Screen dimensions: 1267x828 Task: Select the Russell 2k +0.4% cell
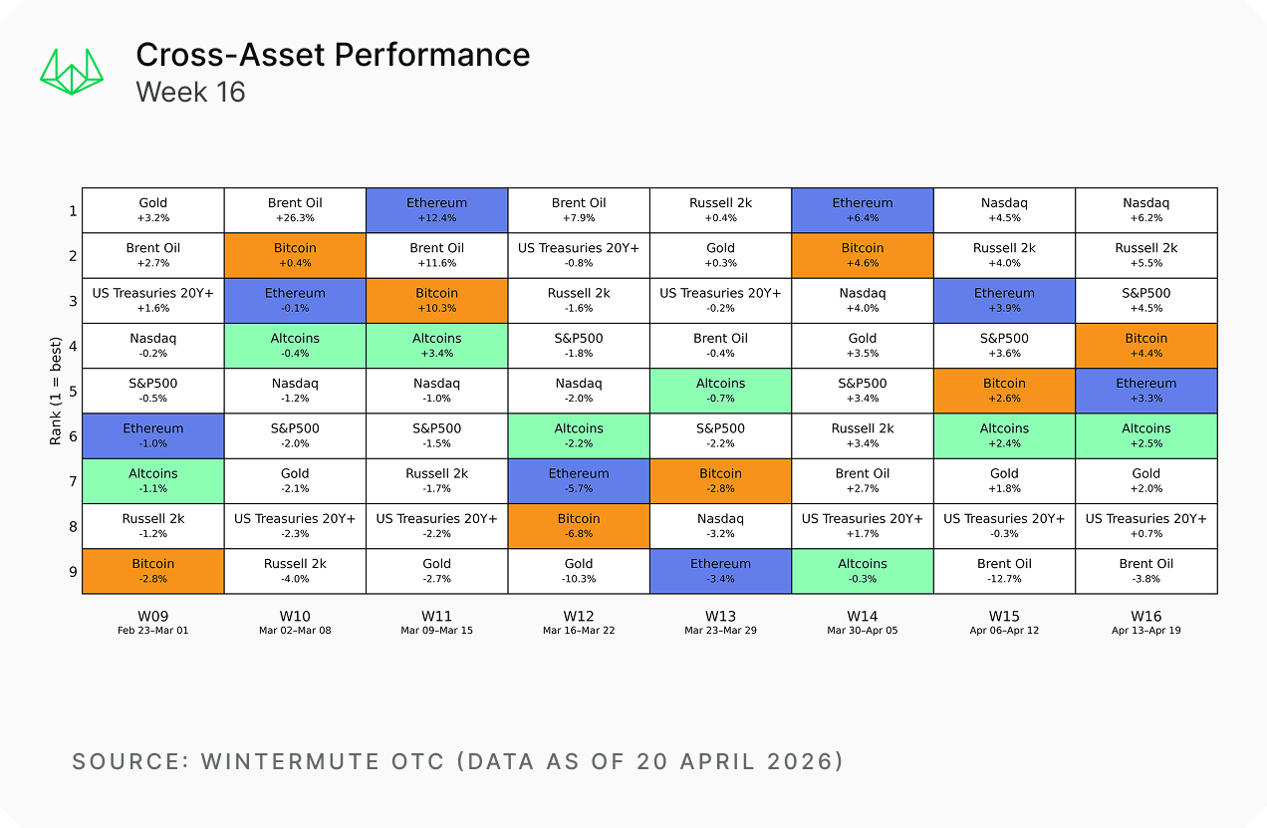click(720, 210)
